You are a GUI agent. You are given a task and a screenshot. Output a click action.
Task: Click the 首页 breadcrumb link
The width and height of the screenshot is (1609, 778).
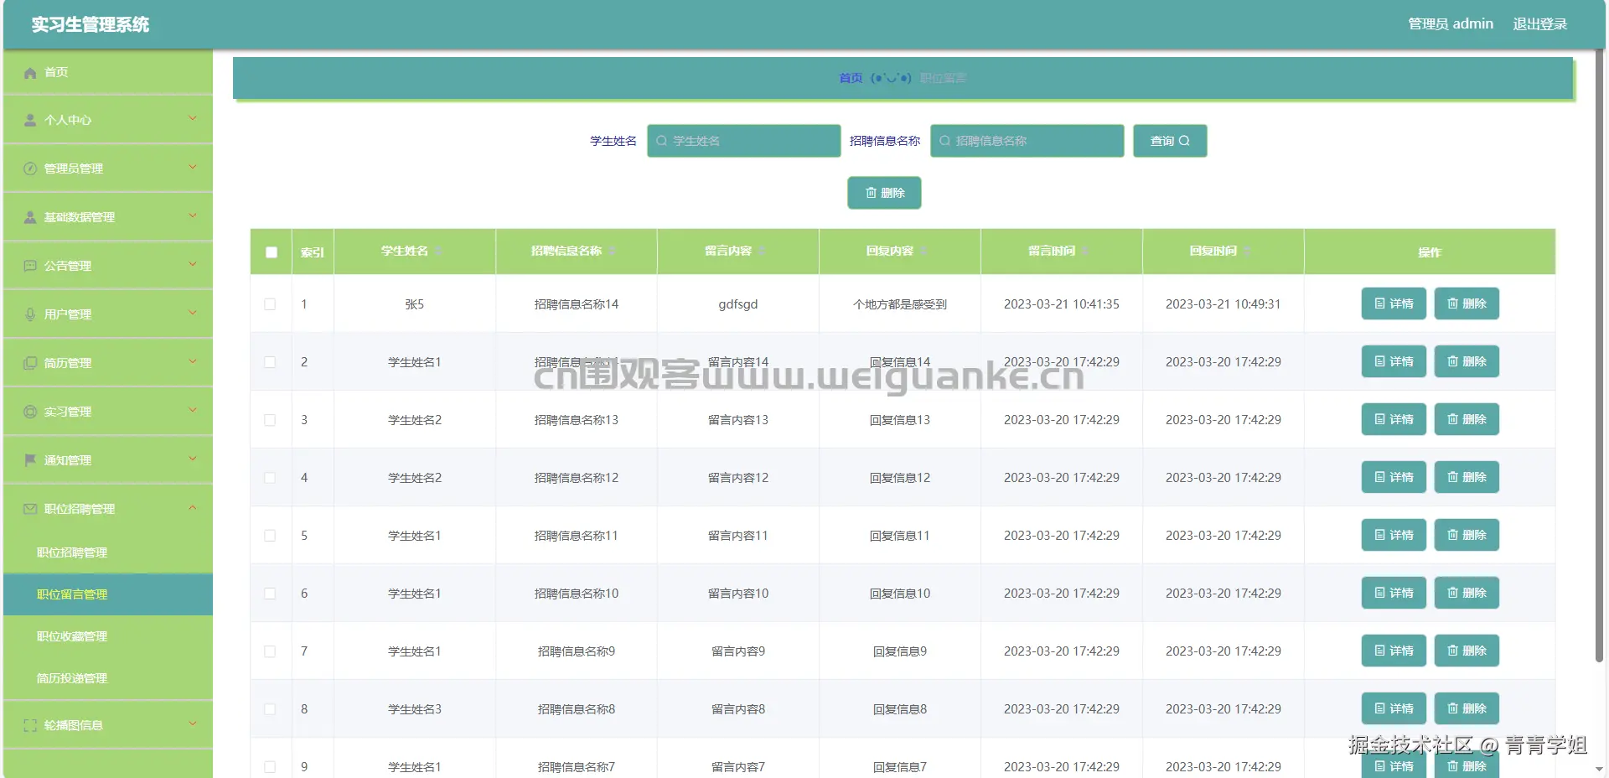point(851,78)
